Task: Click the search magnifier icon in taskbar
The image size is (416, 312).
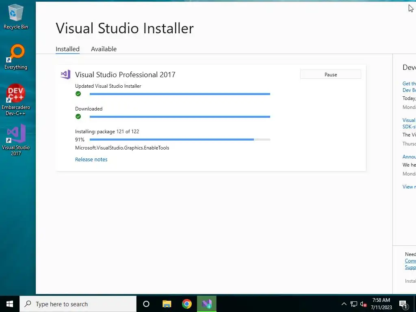Action: (x=28, y=304)
